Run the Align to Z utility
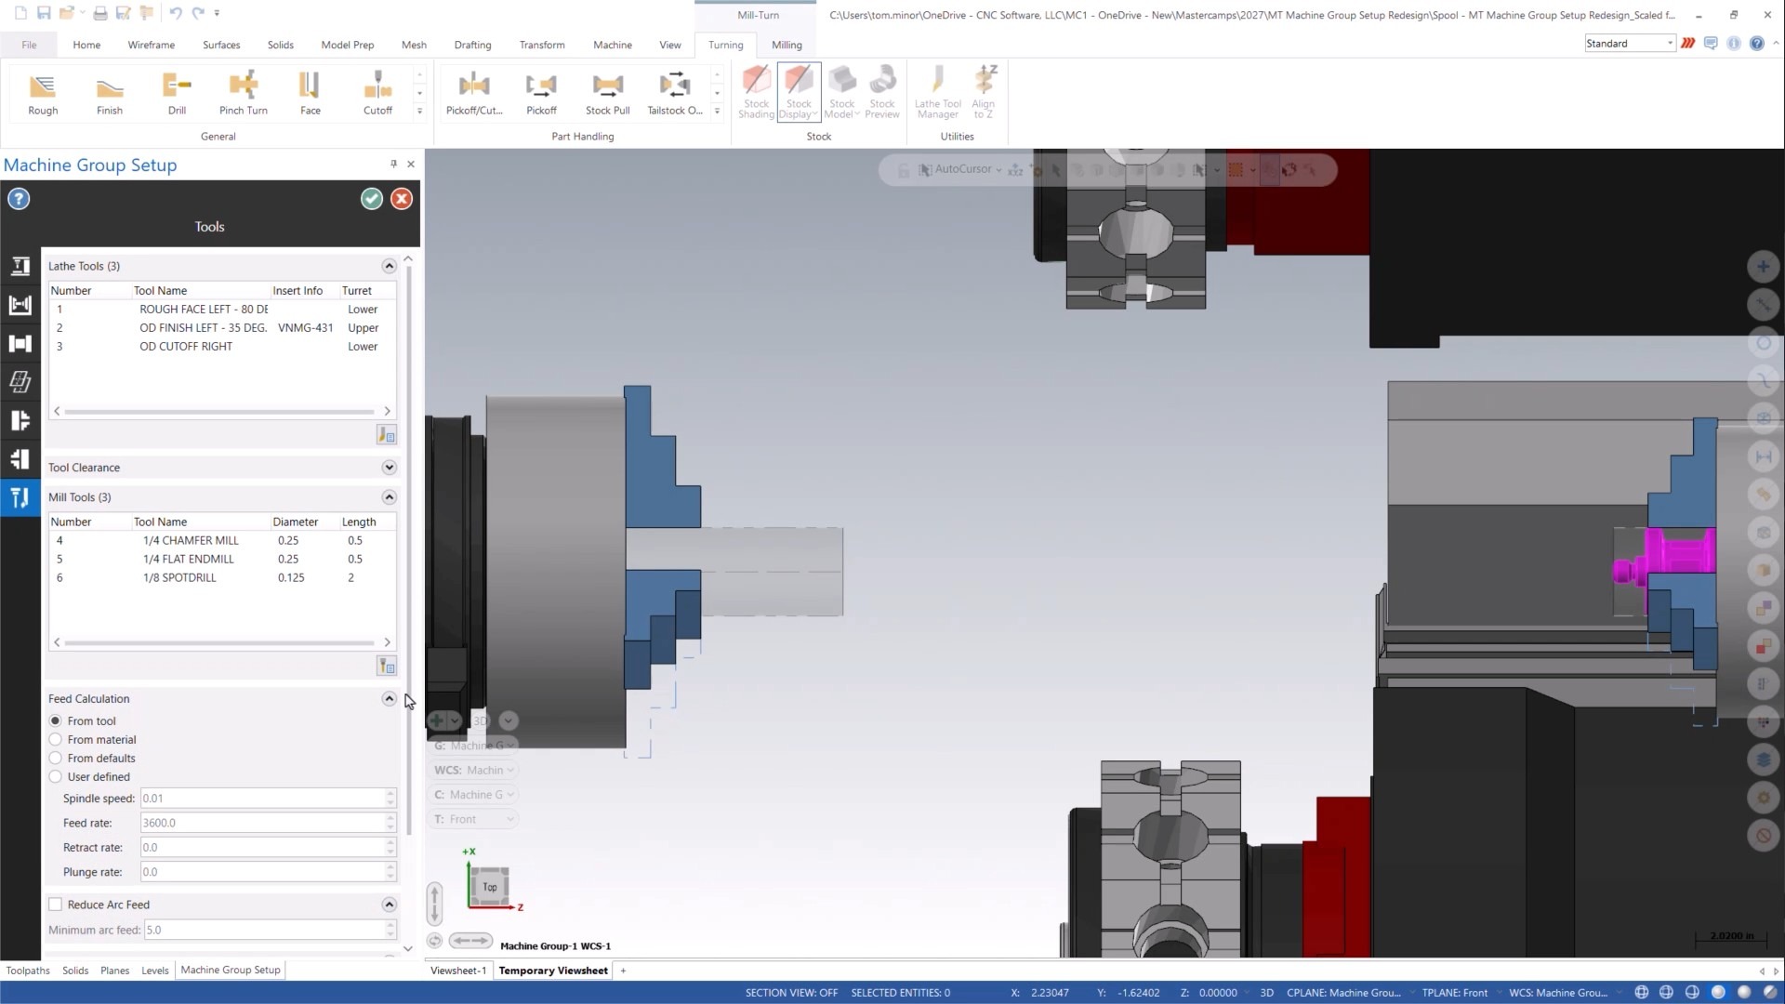The width and height of the screenshot is (1785, 1004). pyautogui.click(x=984, y=92)
